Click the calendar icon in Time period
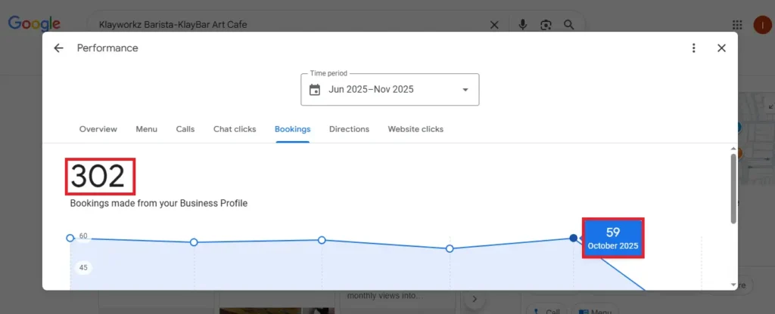This screenshot has height=314, width=775. [x=314, y=90]
